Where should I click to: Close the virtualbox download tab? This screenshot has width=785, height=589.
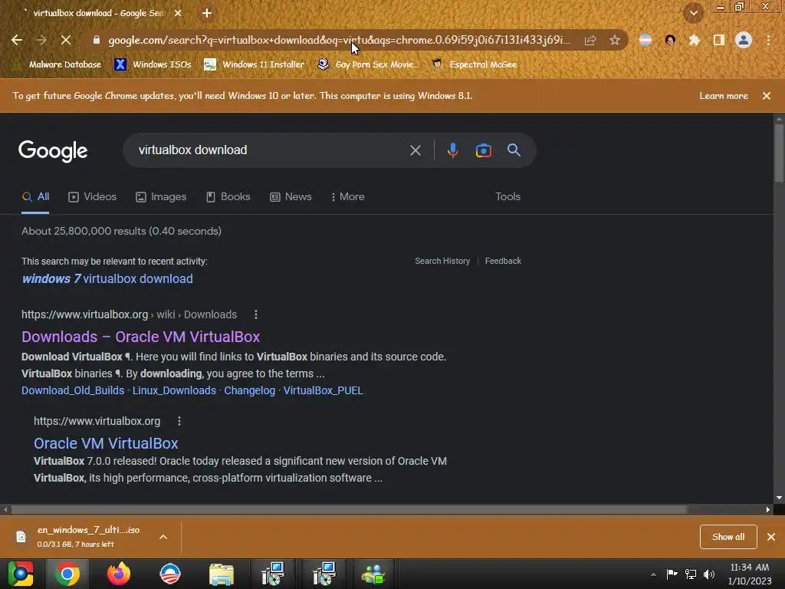coord(178,13)
